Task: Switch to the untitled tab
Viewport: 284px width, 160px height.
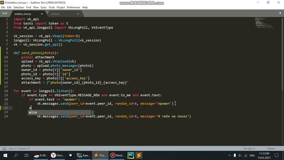Action: coord(55,14)
